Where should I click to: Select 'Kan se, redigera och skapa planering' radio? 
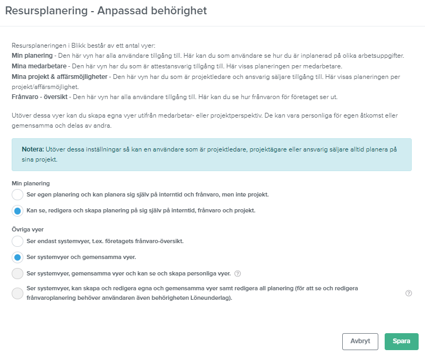18,211
